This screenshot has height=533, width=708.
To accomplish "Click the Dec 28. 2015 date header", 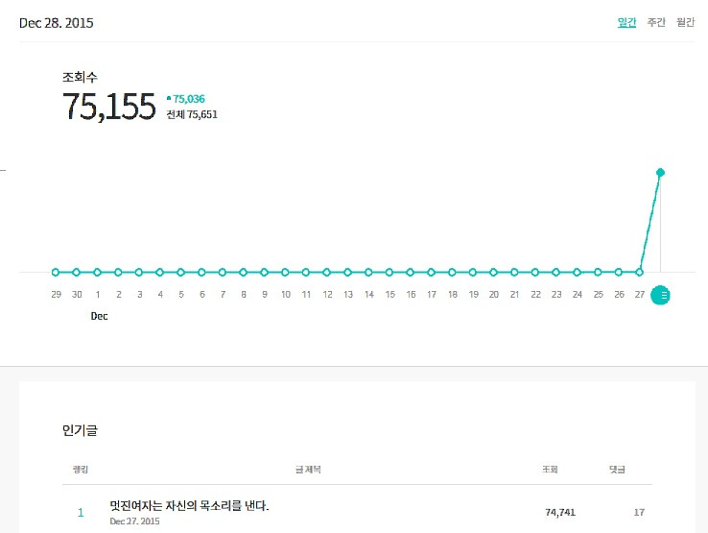I will pos(57,22).
